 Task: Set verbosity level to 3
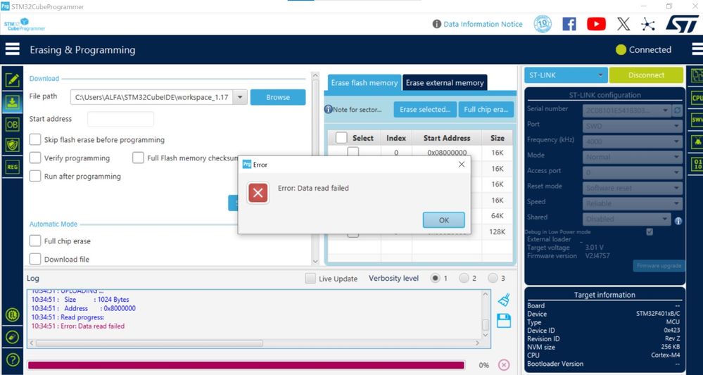493,278
